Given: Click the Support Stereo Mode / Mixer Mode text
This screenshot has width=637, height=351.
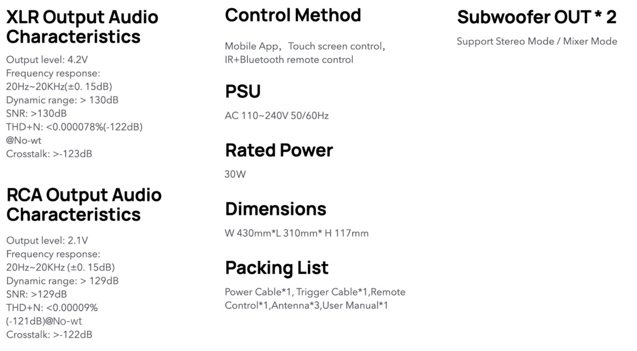Looking at the screenshot, I should [537, 41].
